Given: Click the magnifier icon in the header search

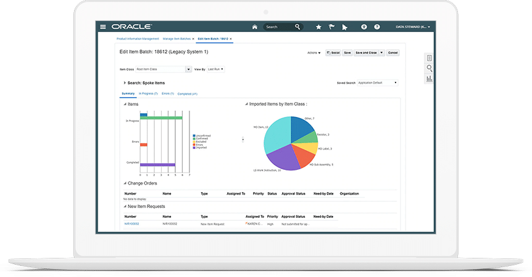Looking at the screenshot, I should [297, 26].
